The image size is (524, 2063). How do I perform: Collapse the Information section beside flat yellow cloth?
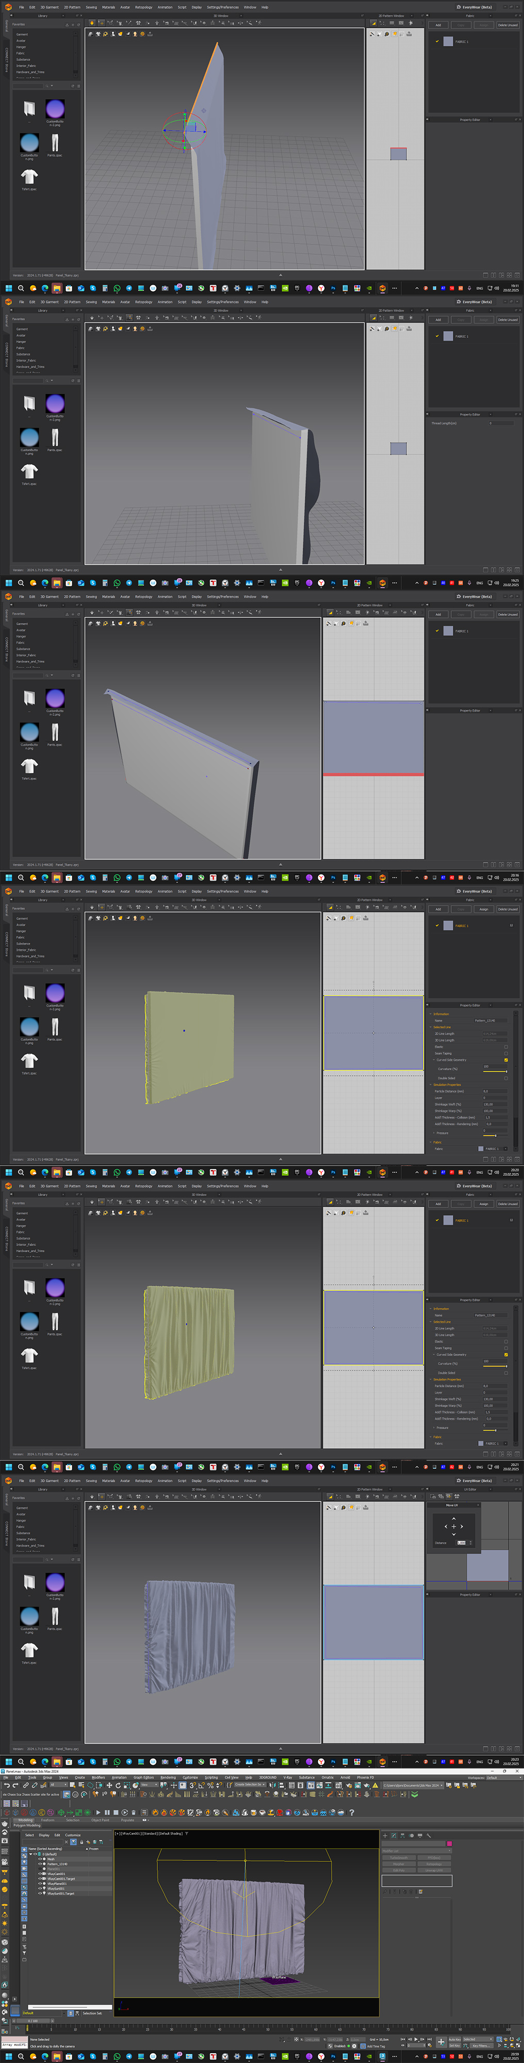431,1014
